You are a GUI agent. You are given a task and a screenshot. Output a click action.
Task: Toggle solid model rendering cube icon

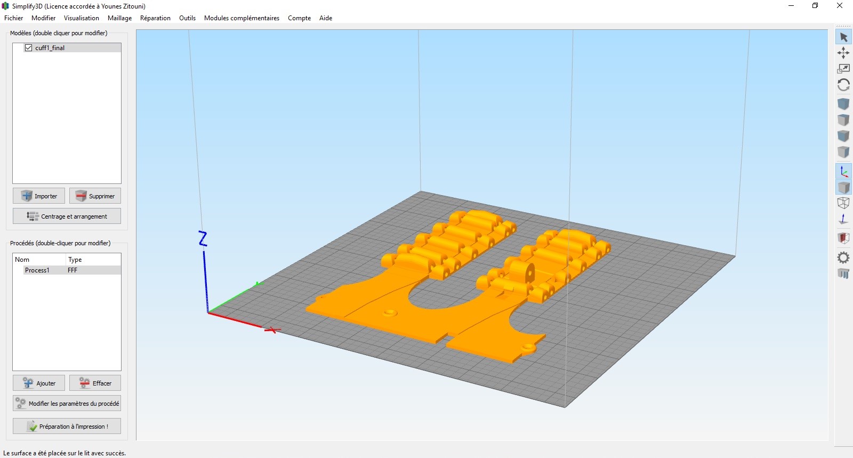click(843, 187)
